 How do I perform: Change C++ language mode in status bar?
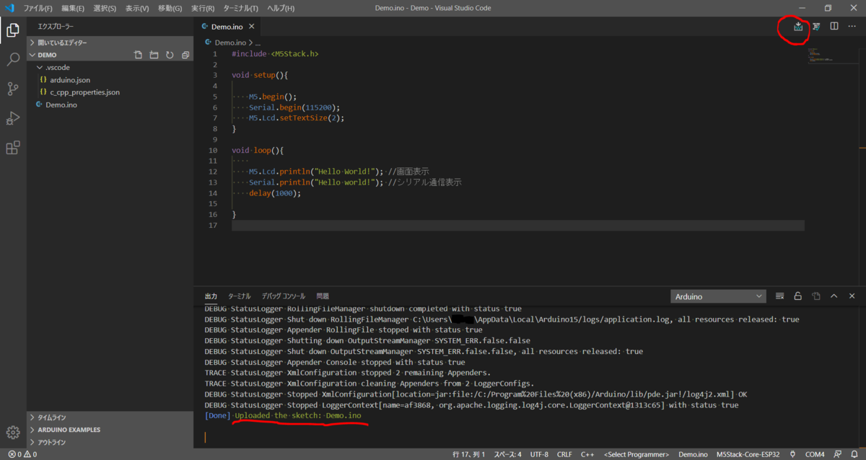587,454
